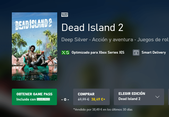This screenshot has width=169, height=117.
Task: Click the Smart Delivery text label
Action: click(154, 53)
